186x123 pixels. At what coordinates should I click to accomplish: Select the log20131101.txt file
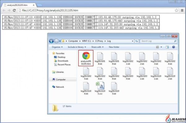[156, 73]
